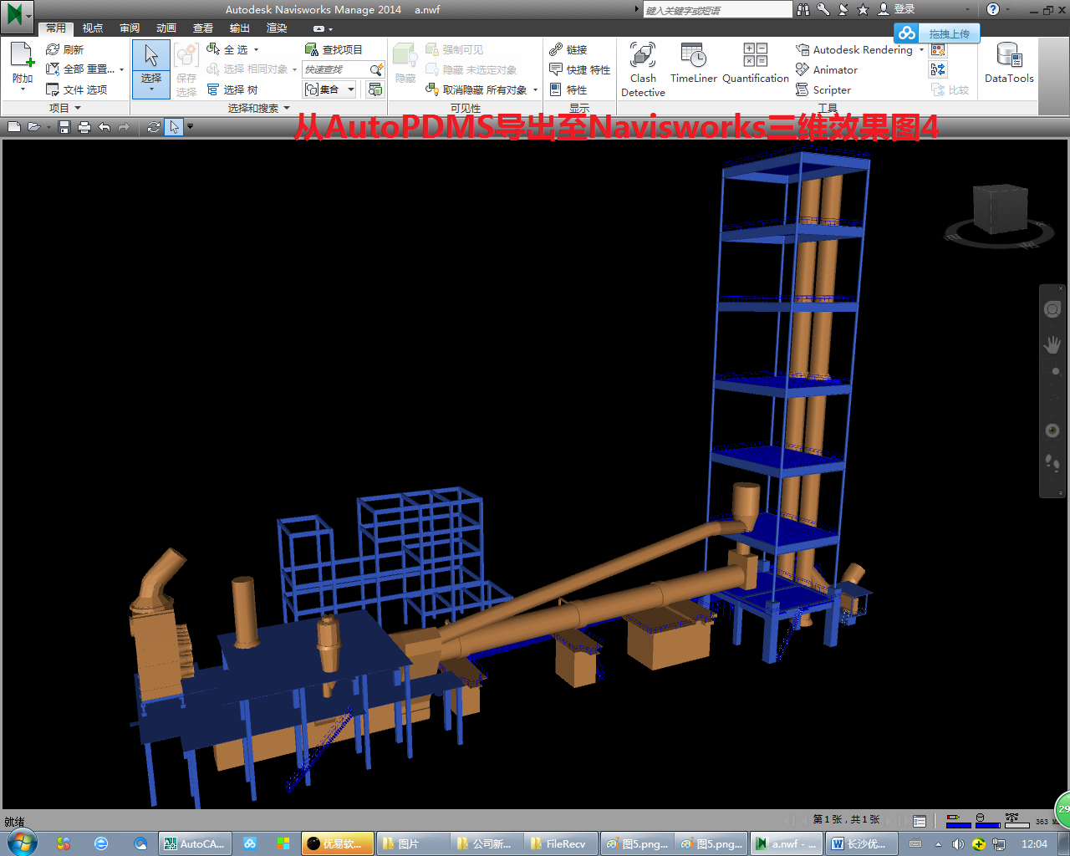Open DataTools

click(1009, 63)
